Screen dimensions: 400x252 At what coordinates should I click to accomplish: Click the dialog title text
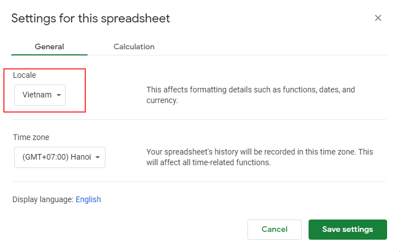pyautogui.click(x=90, y=18)
